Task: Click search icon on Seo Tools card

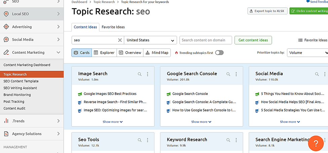Action: pyautogui.click(x=140, y=140)
